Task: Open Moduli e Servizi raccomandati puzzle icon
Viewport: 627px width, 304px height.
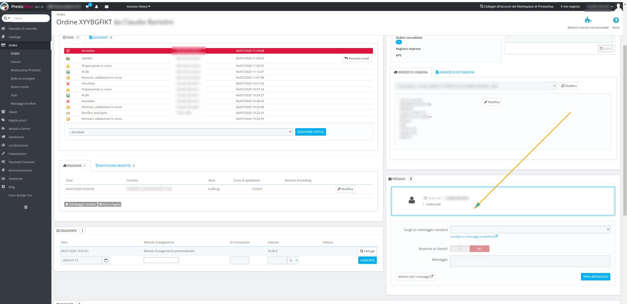Action: [x=588, y=20]
